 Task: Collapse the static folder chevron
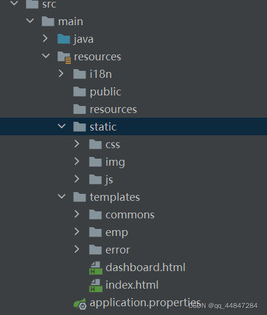click(61, 126)
